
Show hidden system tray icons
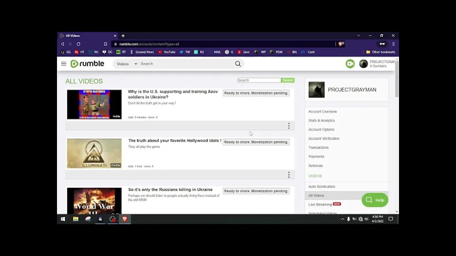(x=343, y=219)
